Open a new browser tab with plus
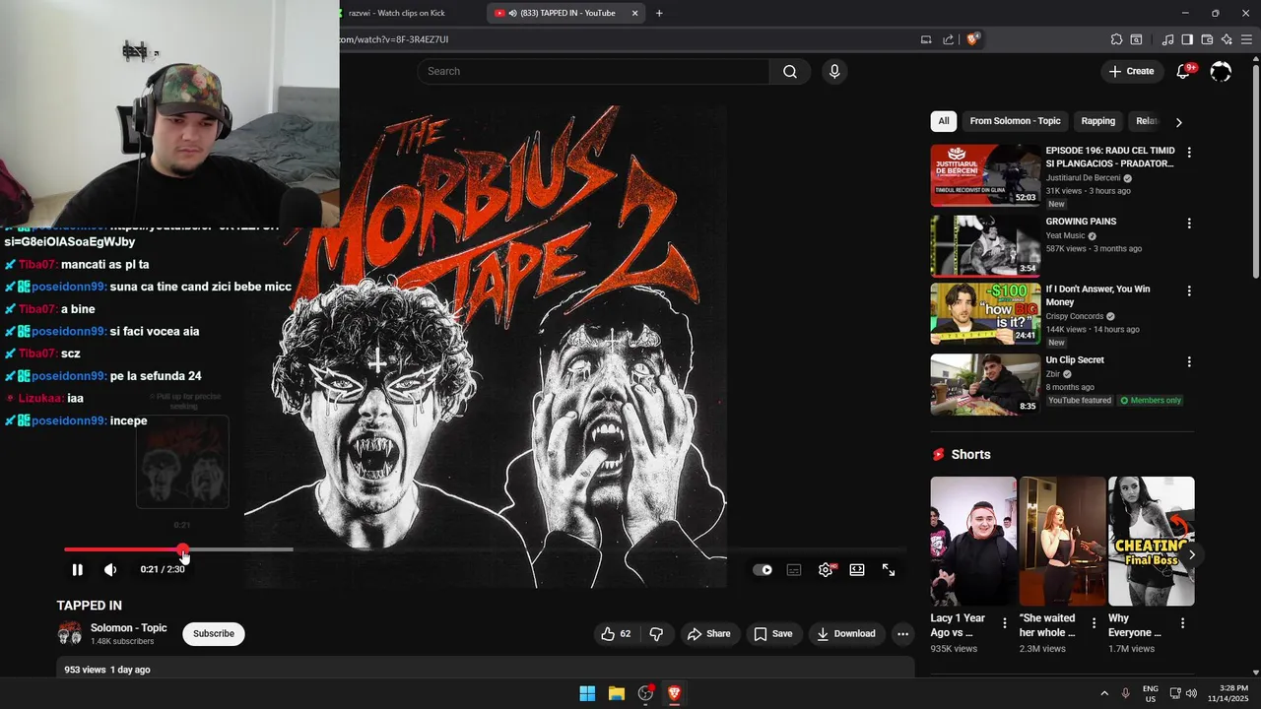Image resolution: width=1261 pixels, height=709 pixels. click(x=659, y=13)
